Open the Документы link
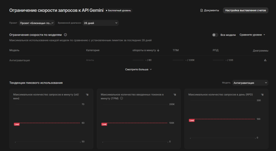The width and height of the screenshot is (276, 151). coord(210,10)
